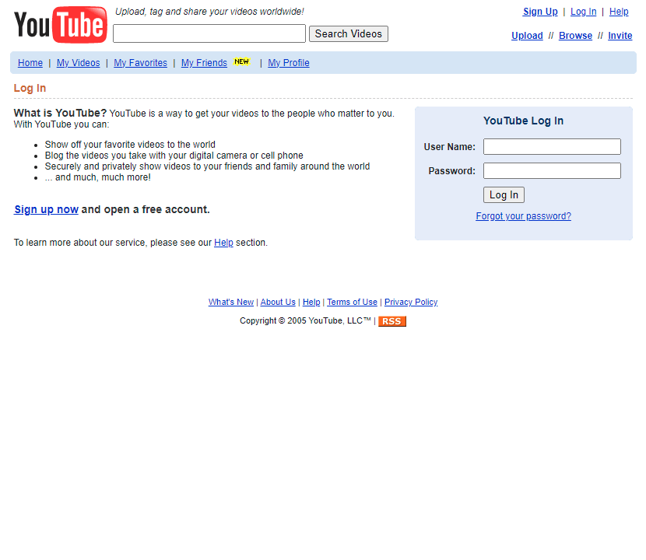Open the Invite link

pyautogui.click(x=620, y=36)
